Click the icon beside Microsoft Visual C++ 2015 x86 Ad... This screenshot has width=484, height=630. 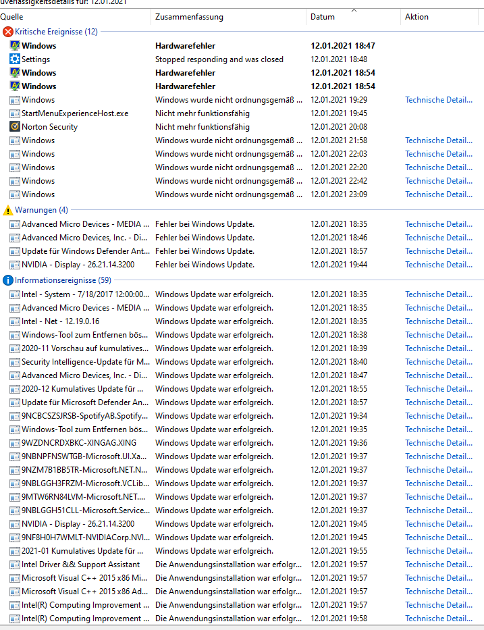pyautogui.click(x=15, y=592)
